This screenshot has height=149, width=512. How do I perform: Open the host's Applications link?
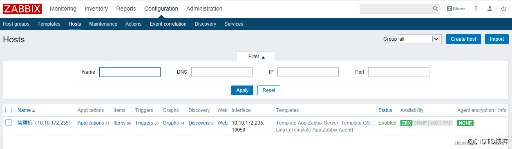click(x=91, y=123)
